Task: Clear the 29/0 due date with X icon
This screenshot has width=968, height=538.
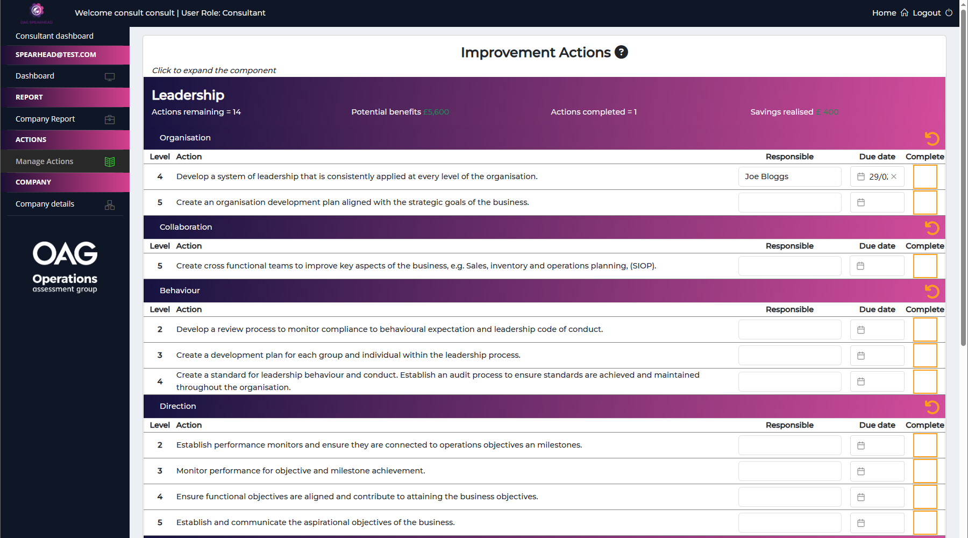Action: 894,176
